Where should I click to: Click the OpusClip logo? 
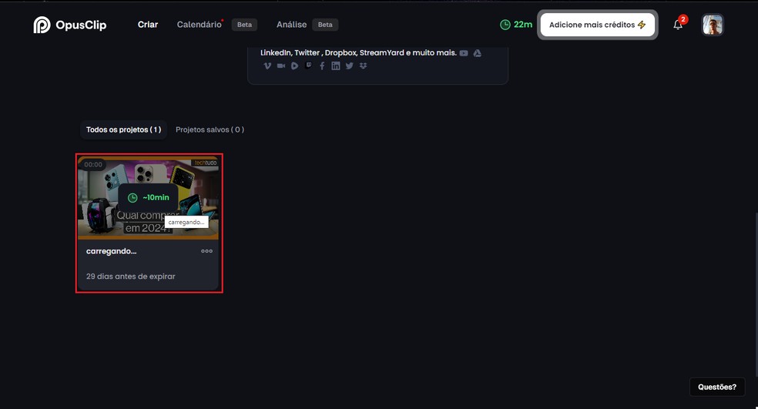70,25
